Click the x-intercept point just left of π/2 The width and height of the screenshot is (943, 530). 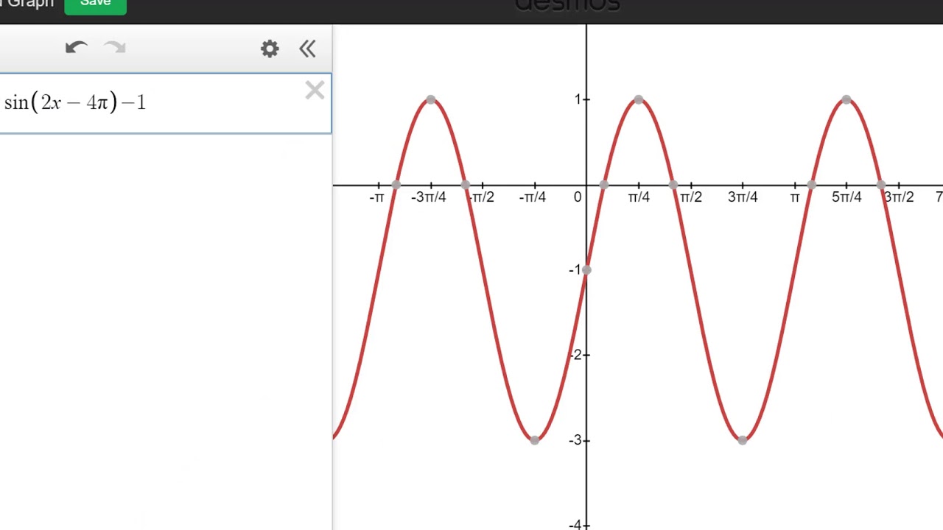673,185
